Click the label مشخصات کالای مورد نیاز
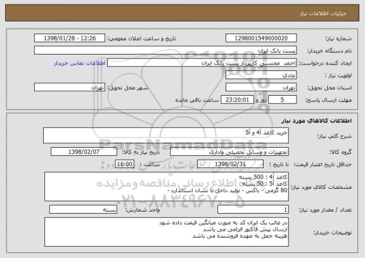Viewport: 365px width, 258px height. 321,187
